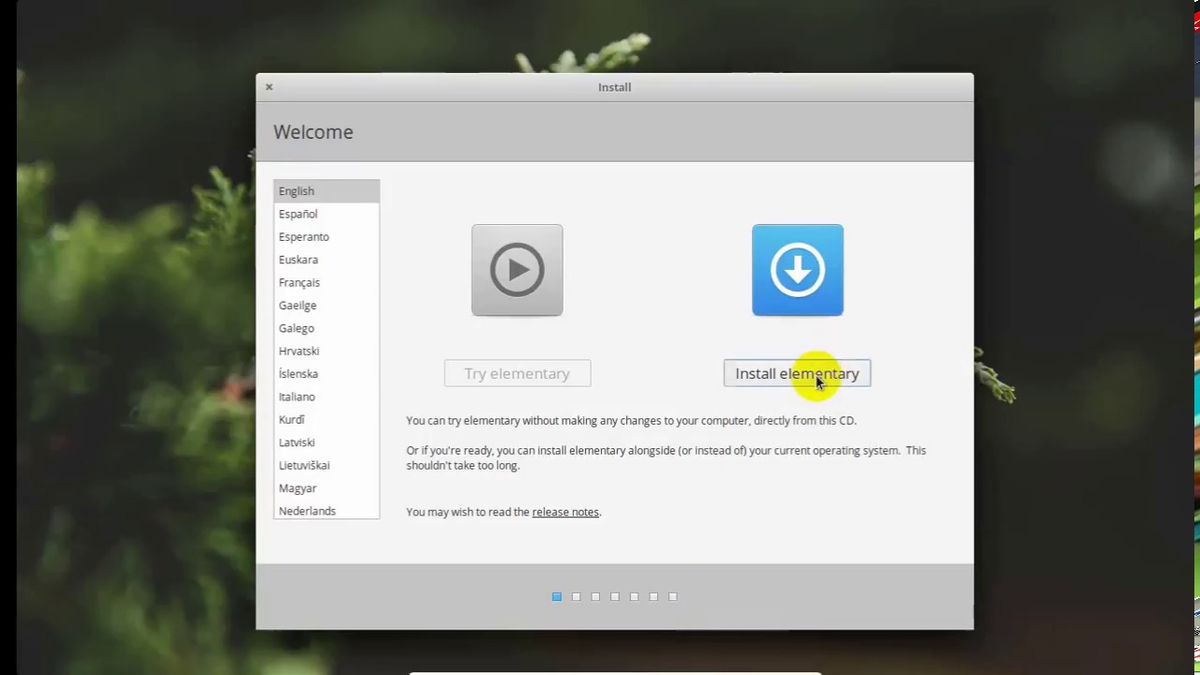The image size is (1200, 675).
Task: Select Español in the language list
Action: click(326, 214)
